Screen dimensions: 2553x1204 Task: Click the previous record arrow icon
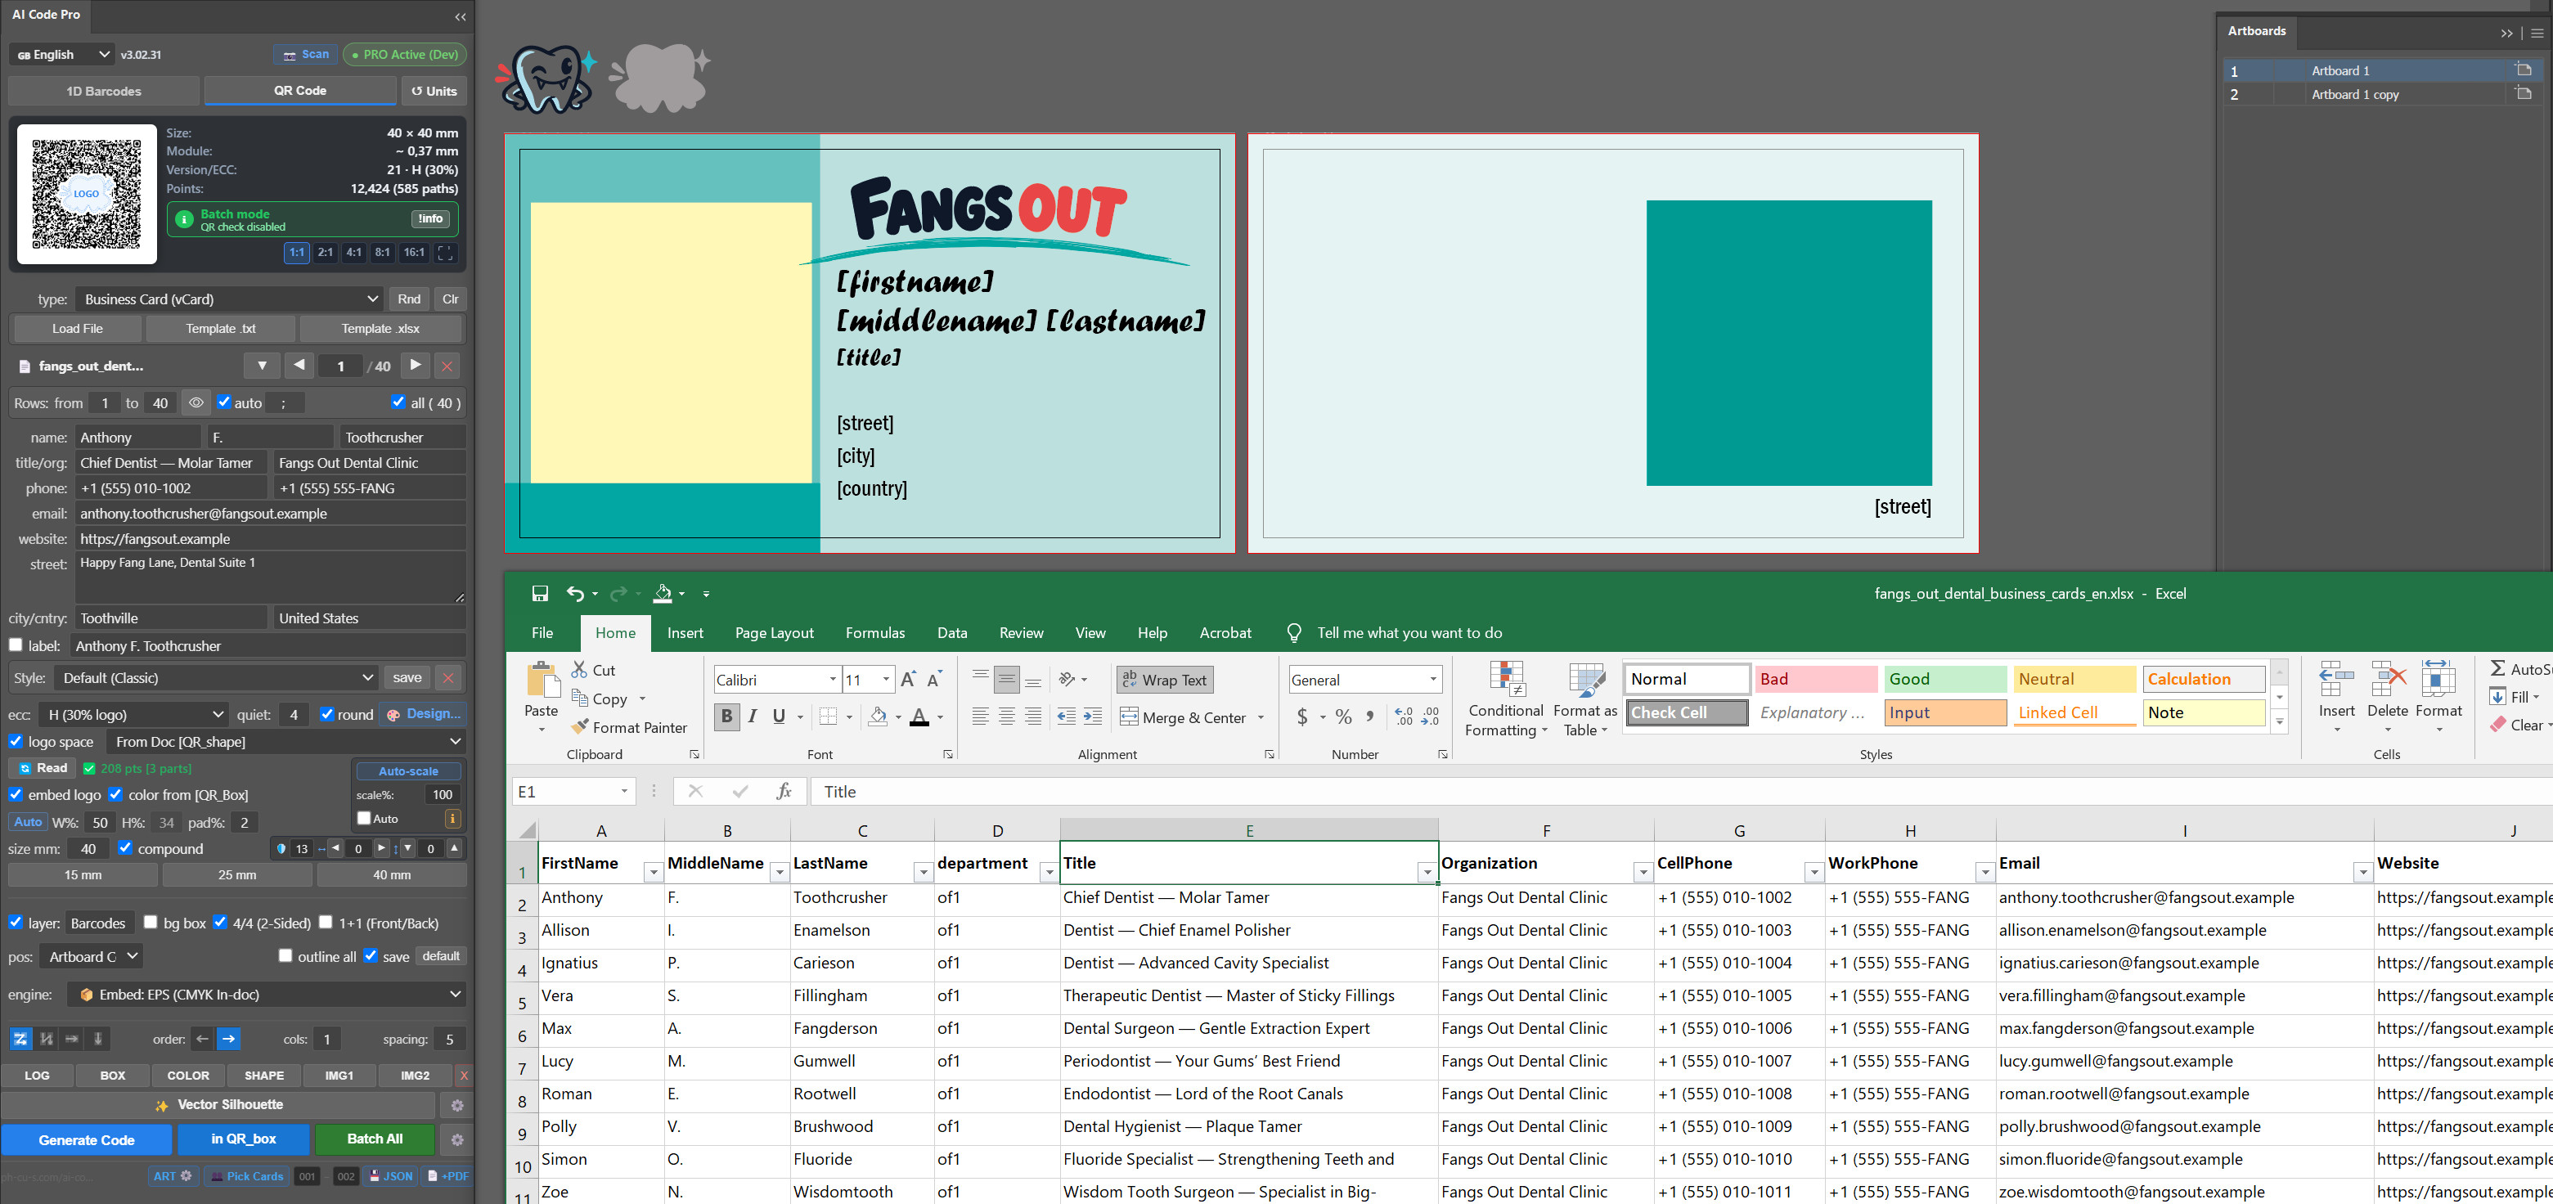click(299, 366)
